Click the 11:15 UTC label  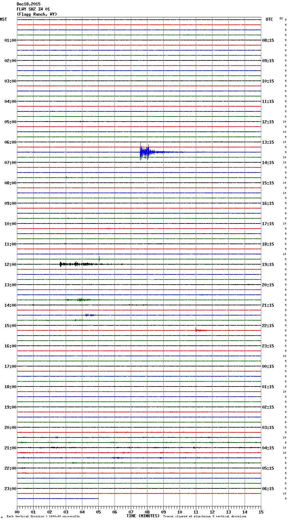268,102
